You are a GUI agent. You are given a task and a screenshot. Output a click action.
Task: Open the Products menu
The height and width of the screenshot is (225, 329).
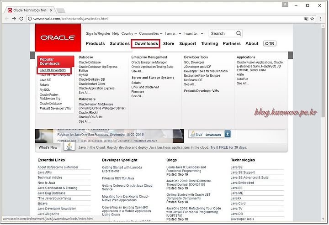pos(95,43)
